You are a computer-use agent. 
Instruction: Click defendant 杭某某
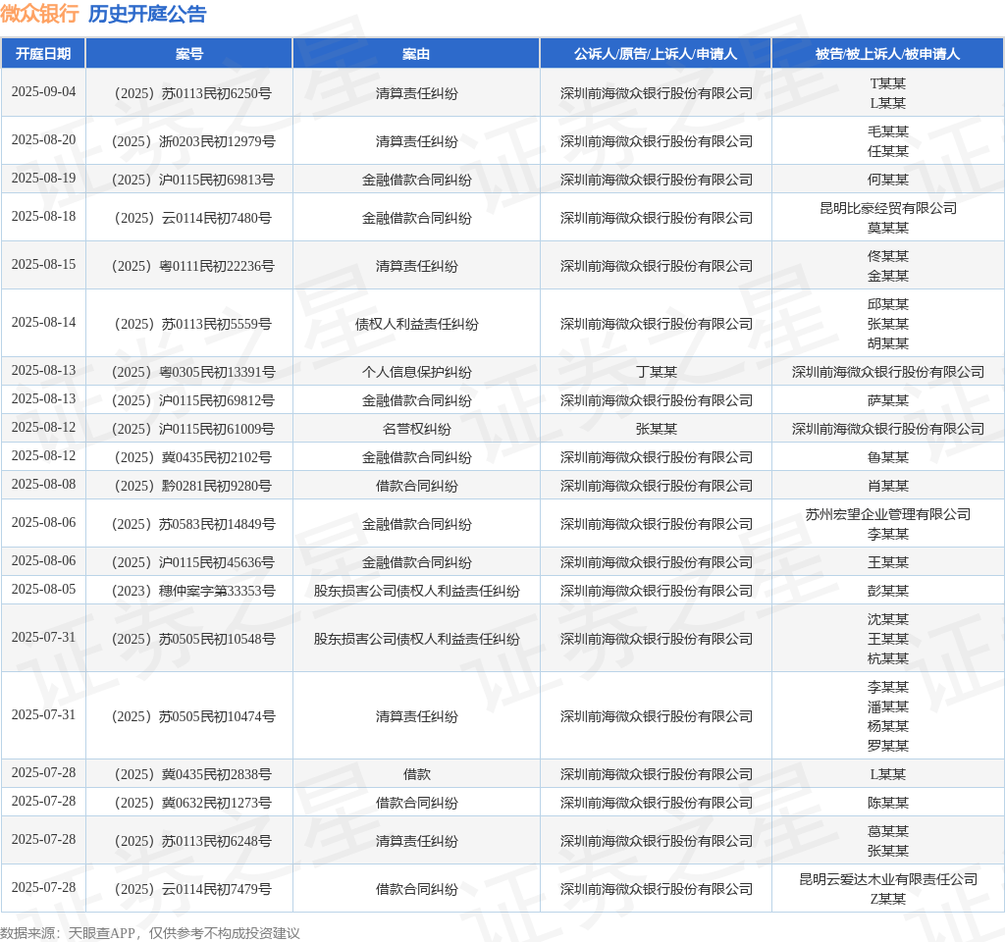887,658
